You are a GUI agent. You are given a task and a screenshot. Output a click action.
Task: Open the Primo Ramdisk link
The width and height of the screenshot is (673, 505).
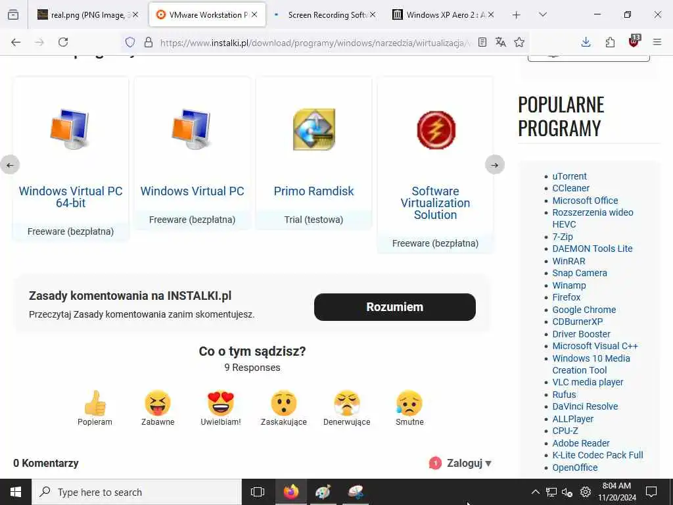[313, 191]
